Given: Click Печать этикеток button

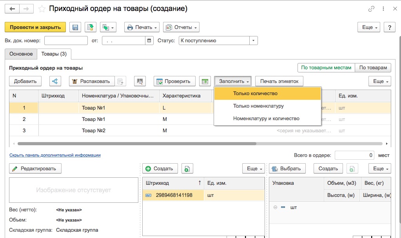Looking at the screenshot, I should coord(279,81).
